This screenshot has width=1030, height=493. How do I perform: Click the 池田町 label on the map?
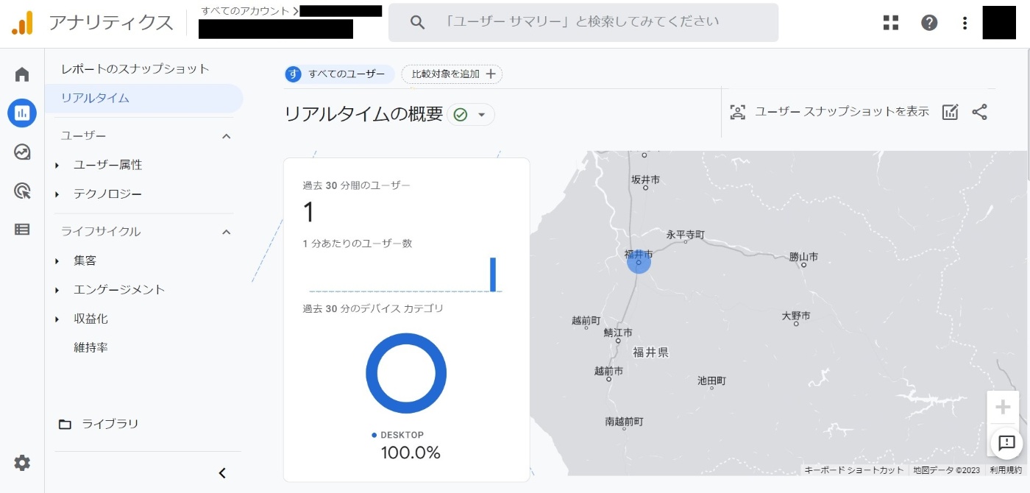711,380
